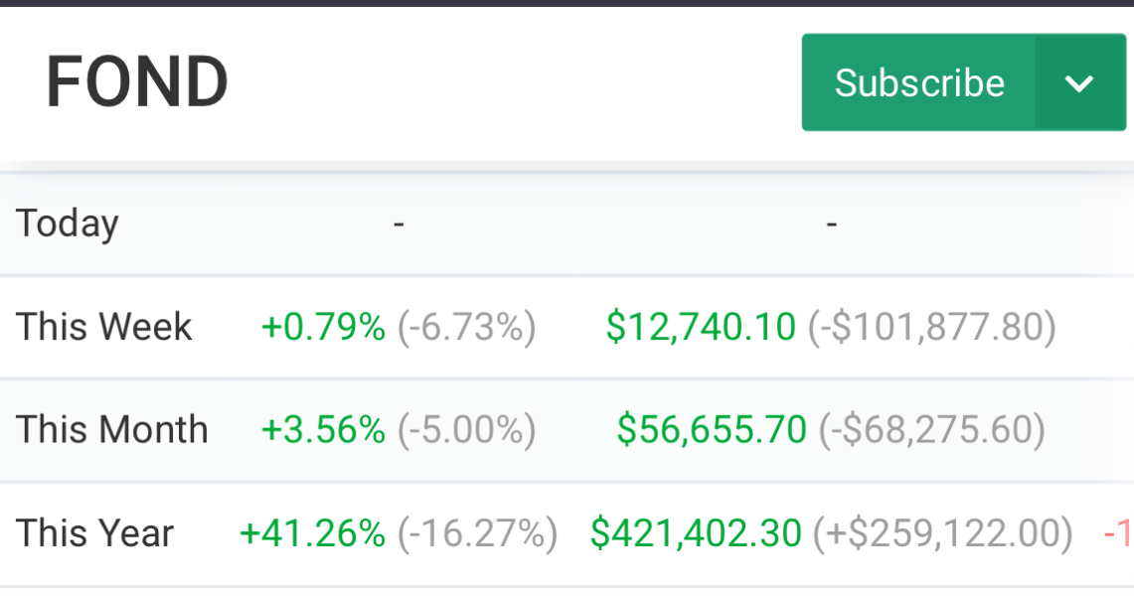Click the (+$259,122.00) value in This Year
Viewport: 1134px width, 596px height.
click(942, 533)
